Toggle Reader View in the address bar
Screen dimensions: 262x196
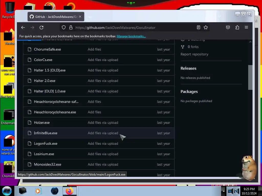(198, 27)
